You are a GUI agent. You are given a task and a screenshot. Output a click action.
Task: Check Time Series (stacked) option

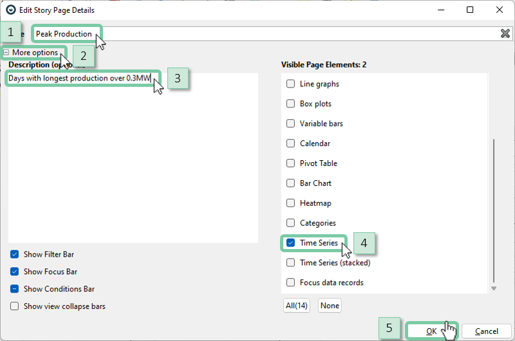point(291,263)
